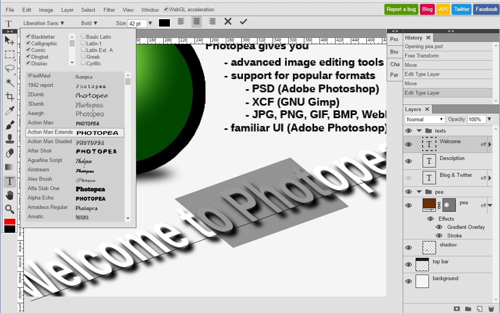
Task: Open the Bold font style dropdown
Action: tap(89, 23)
